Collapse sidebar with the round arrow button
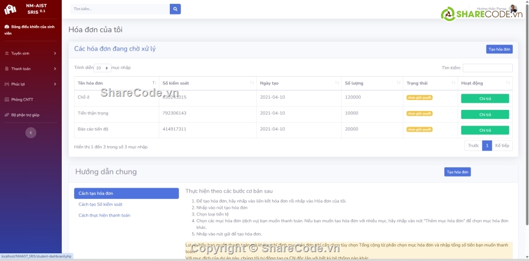 click(x=31, y=133)
